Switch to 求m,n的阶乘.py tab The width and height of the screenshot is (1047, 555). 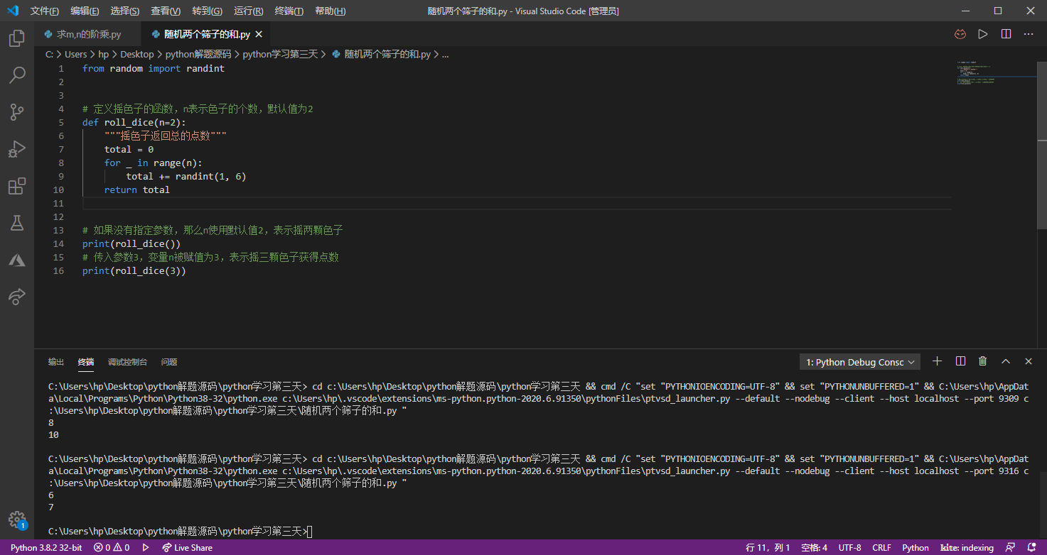pos(88,34)
